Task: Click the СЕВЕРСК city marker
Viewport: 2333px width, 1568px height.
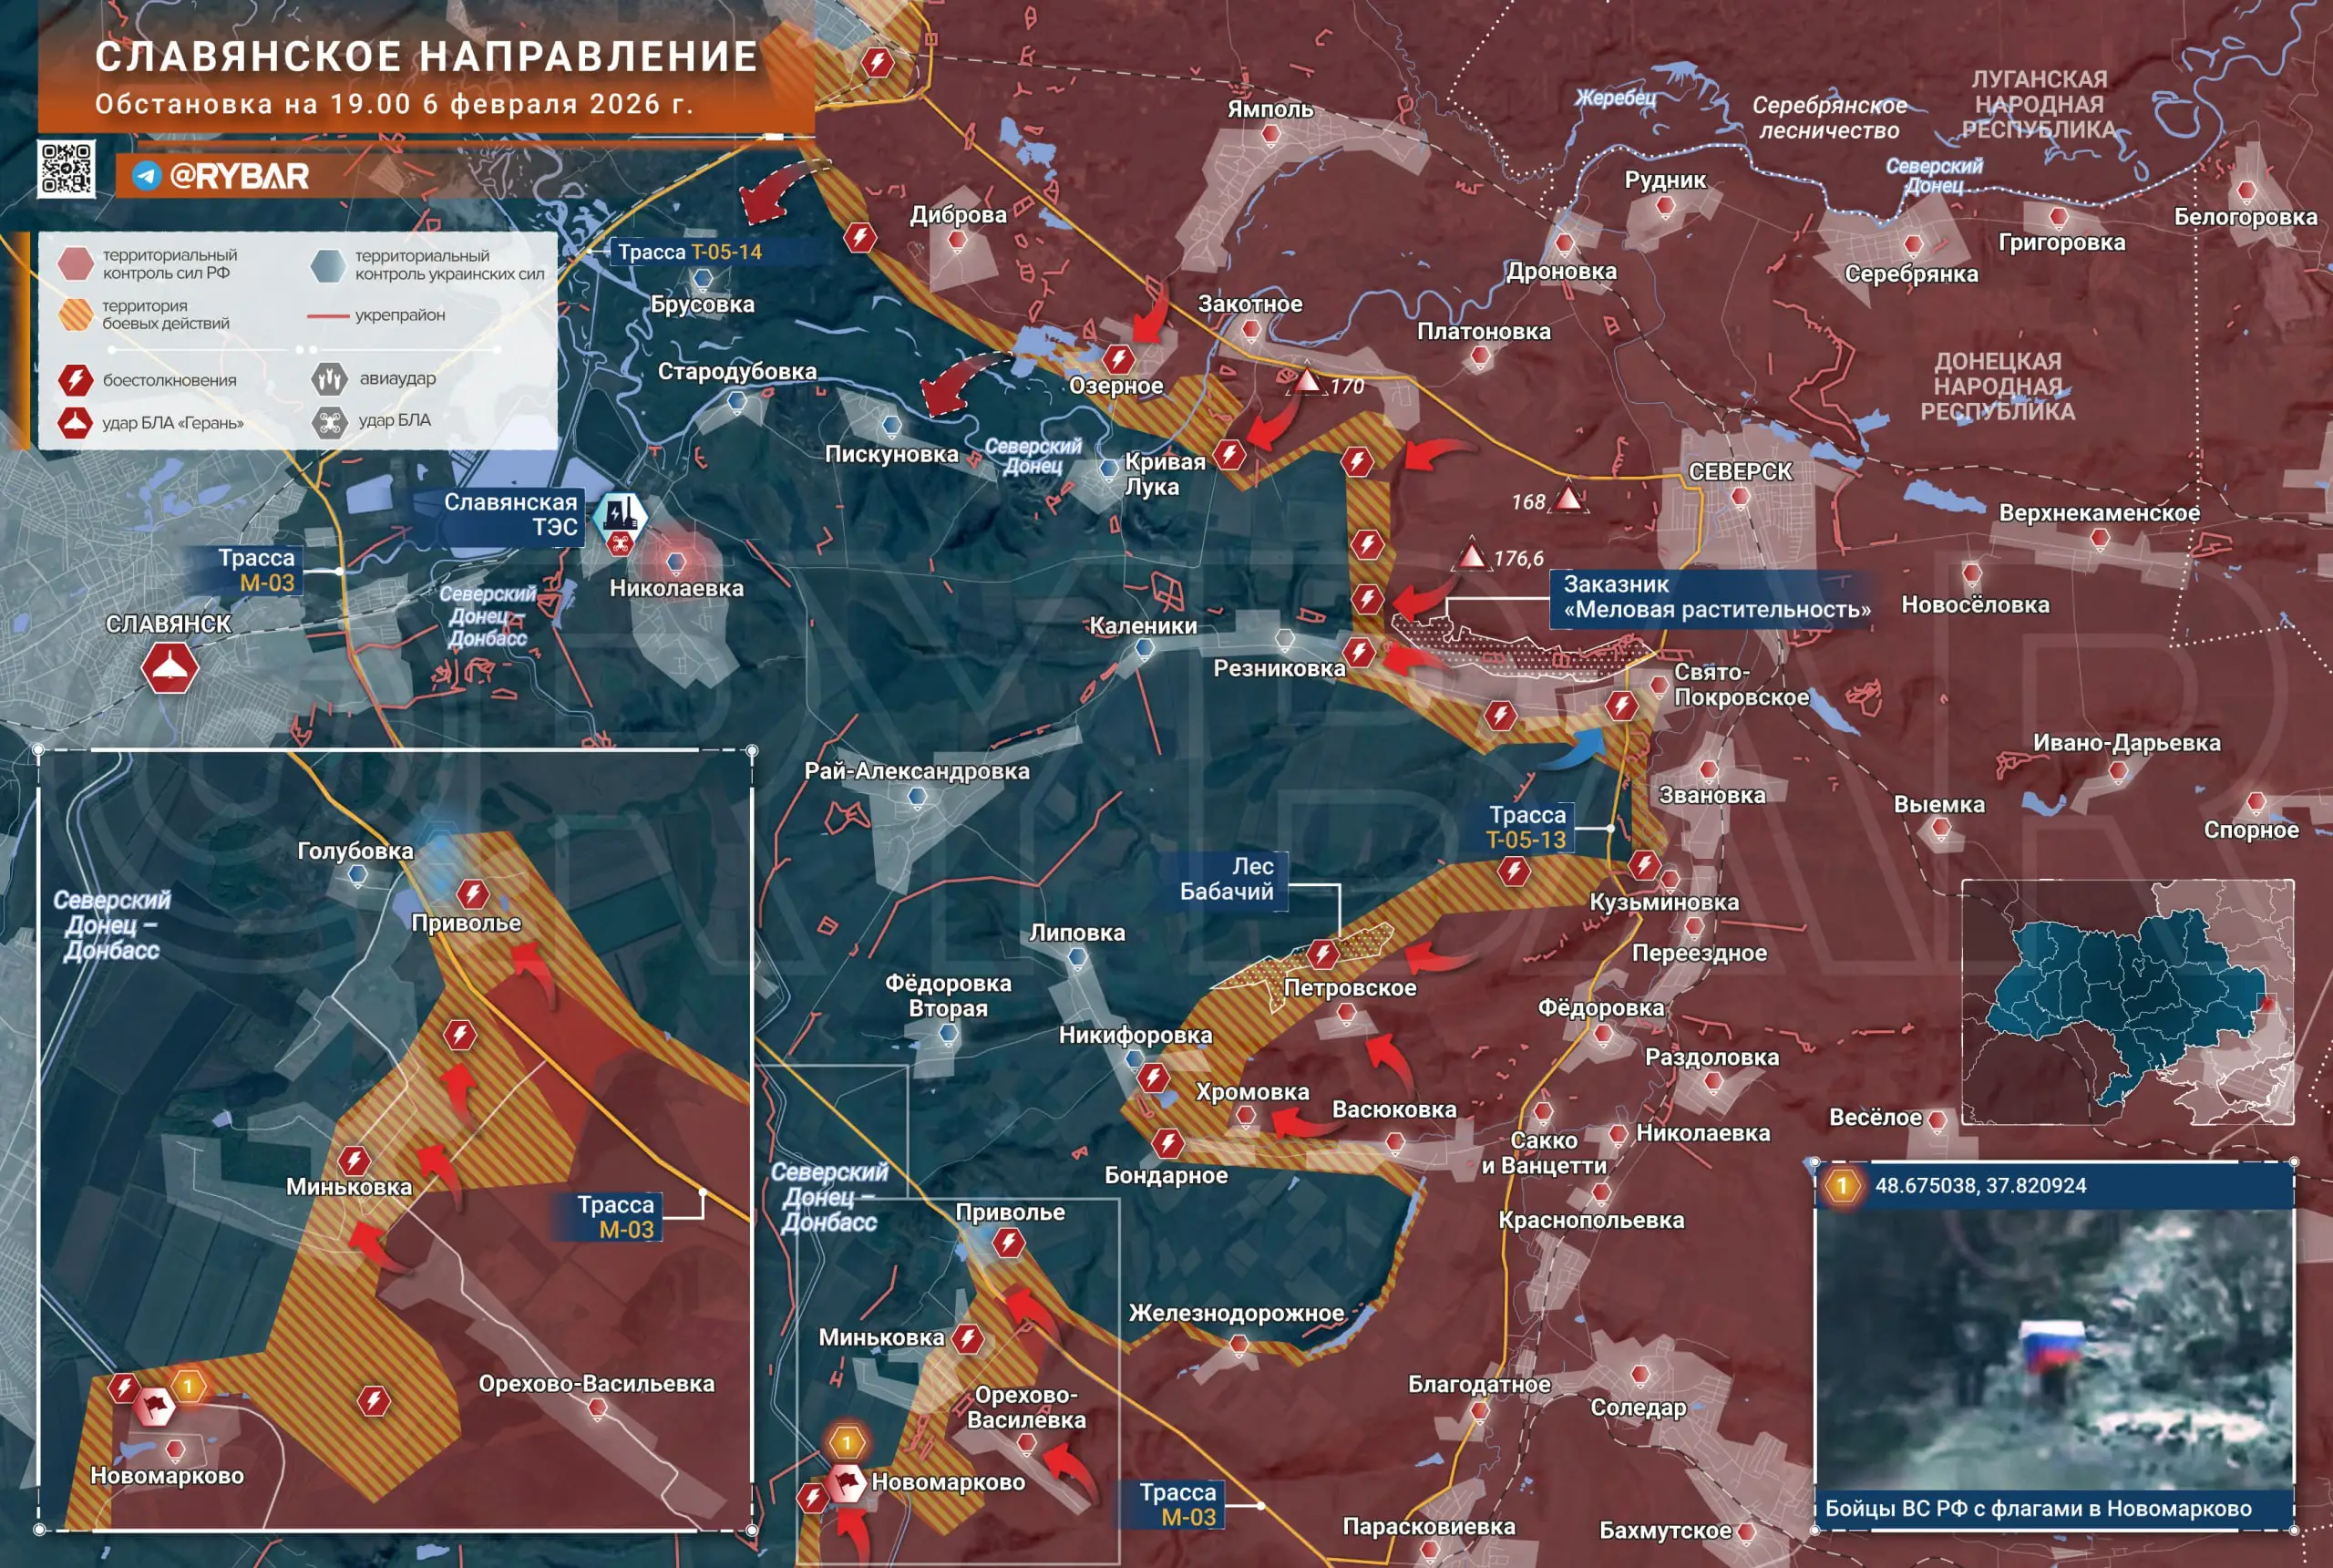Action: 1741,496
